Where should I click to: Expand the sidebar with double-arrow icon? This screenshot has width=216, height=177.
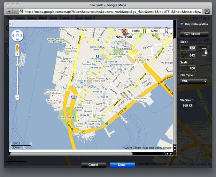coord(10,24)
